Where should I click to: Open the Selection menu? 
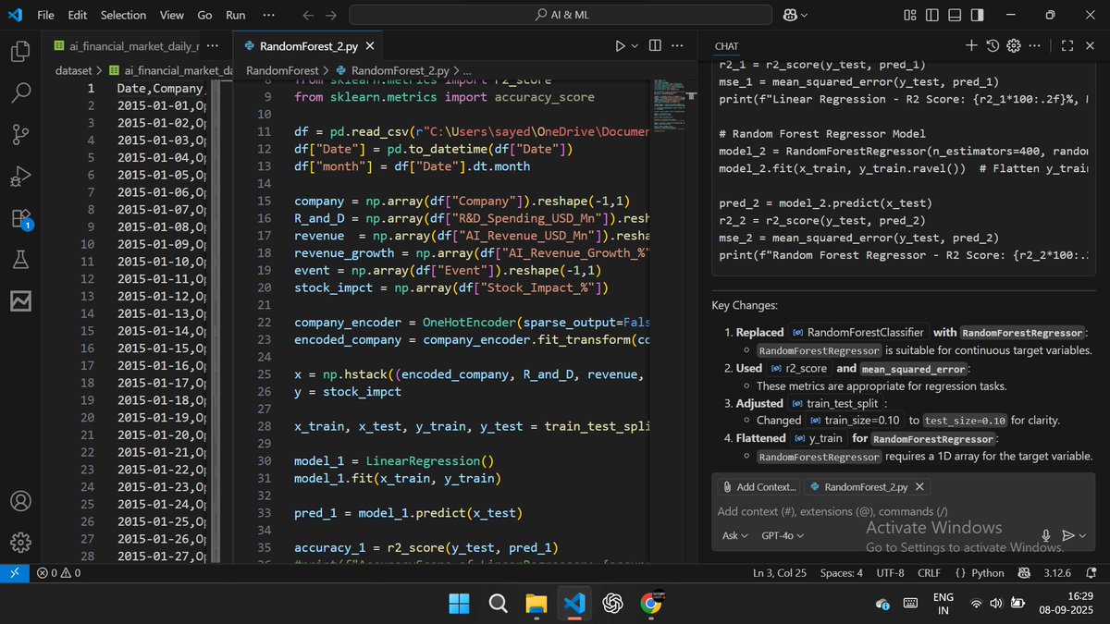coord(123,15)
